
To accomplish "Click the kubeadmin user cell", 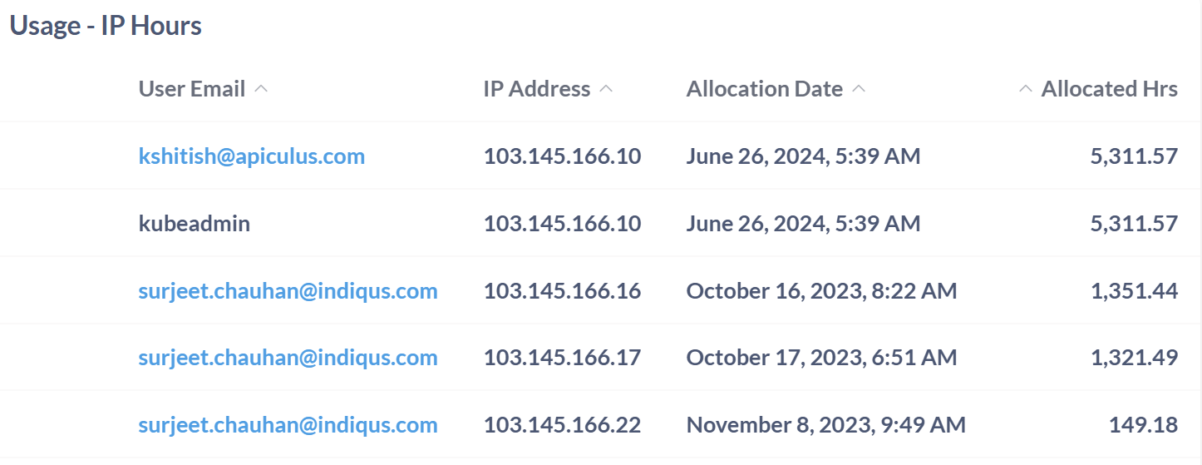I will click(194, 223).
